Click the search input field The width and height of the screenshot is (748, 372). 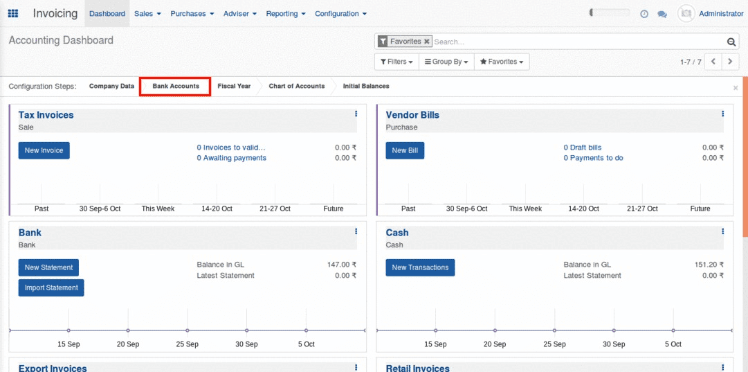click(x=578, y=42)
